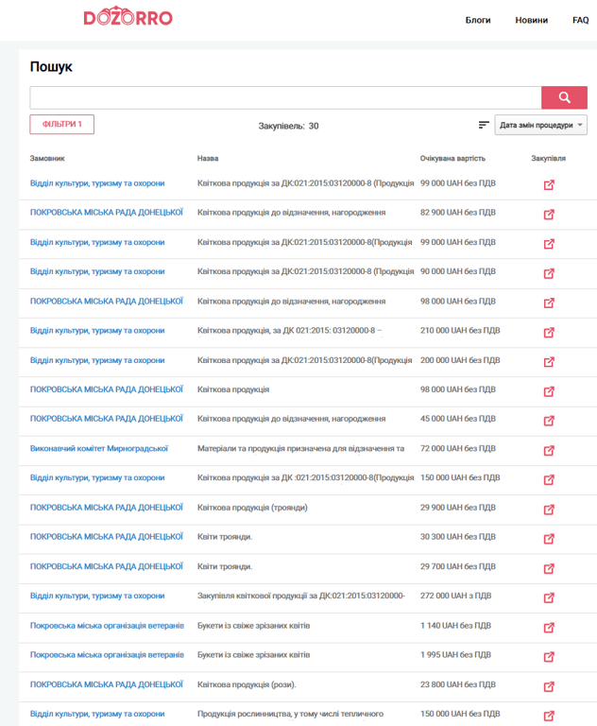The height and width of the screenshot is (726, 597).
Task: Open external link icon for 210 000 UAH tender
Action: [549, 333]
